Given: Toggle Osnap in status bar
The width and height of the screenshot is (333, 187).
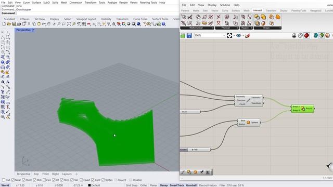Looking at the screenshot, I should click(x=163, y=185).
